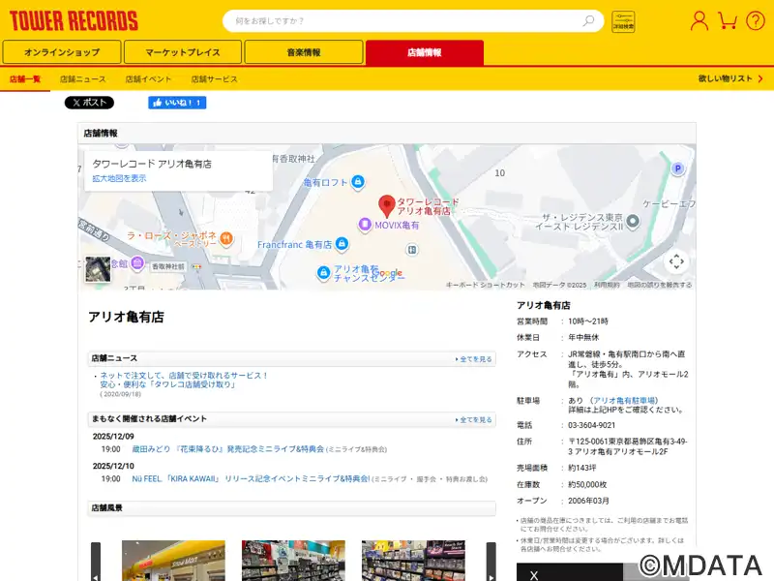The width and height of the screenshot is (774, 581).
Task: Click the ザ・レジデンス東京 location marker
Action: tap(633, 222)
